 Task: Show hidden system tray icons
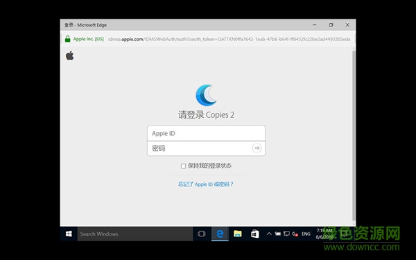269,234
